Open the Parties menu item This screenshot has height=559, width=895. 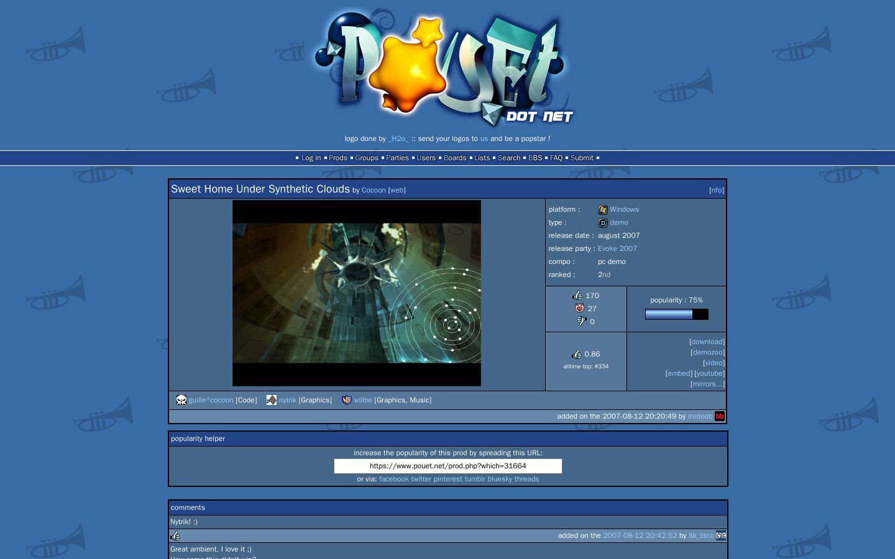click(398, 158)
